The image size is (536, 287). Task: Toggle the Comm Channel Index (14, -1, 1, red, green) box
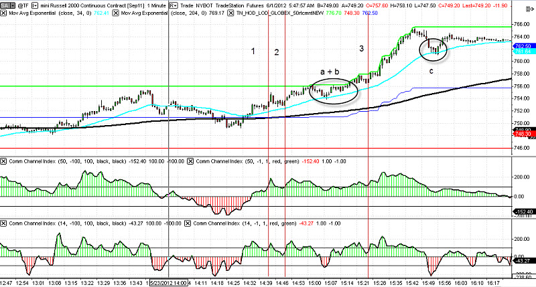pyautogui.click(x=188, y=223)
